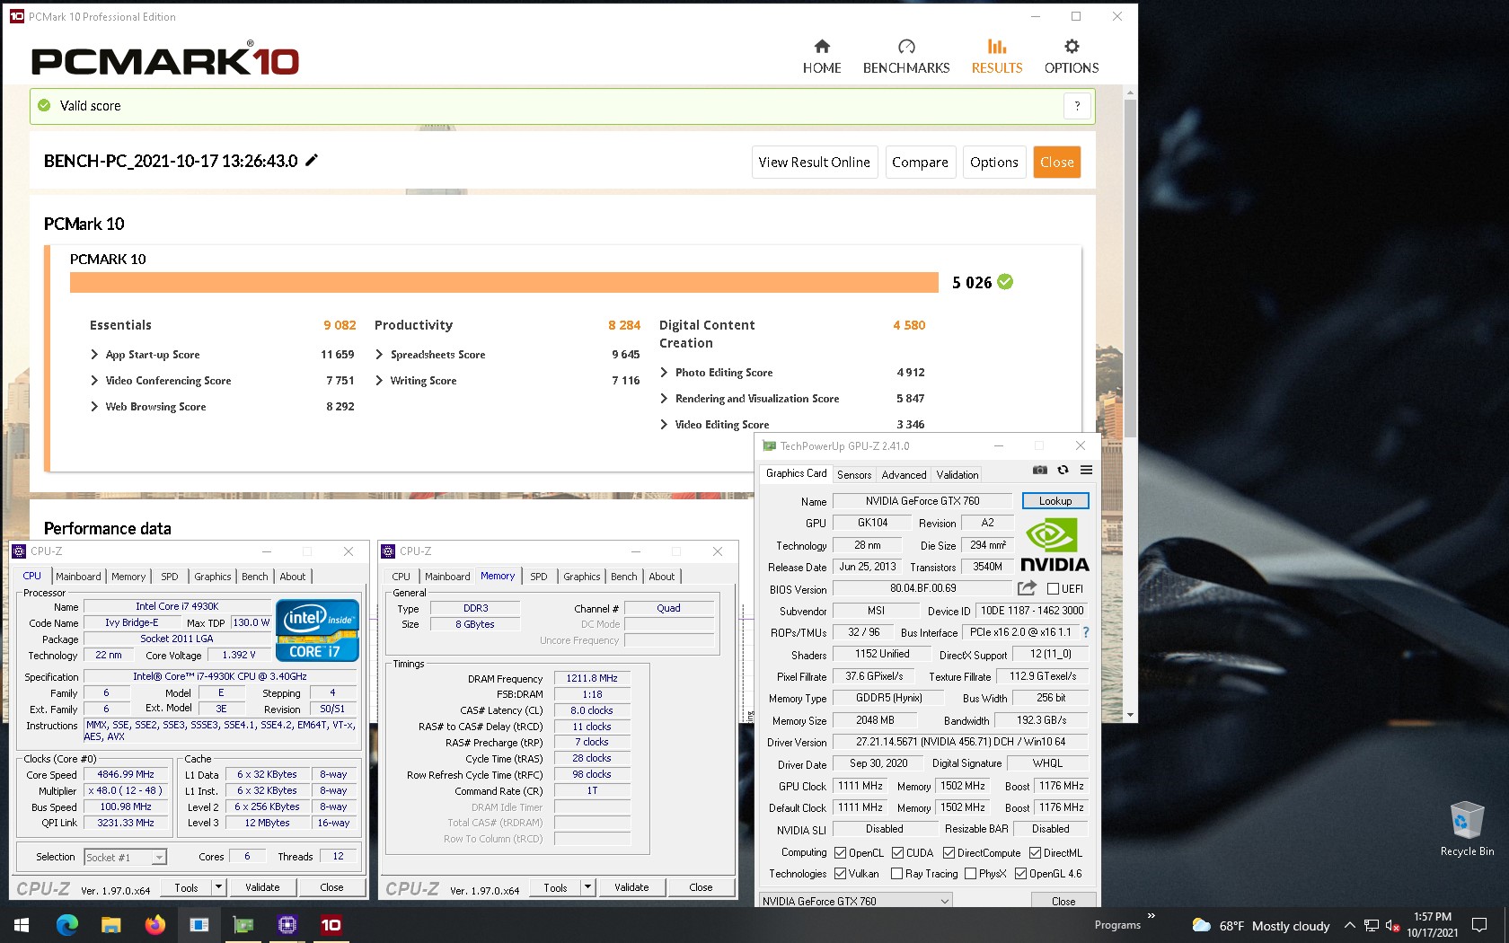Image resolution: width=1509 pixels, height=943 pixels.
Task: Toggle the Vulkan checkbox
Action: click(x=840, y=874)
